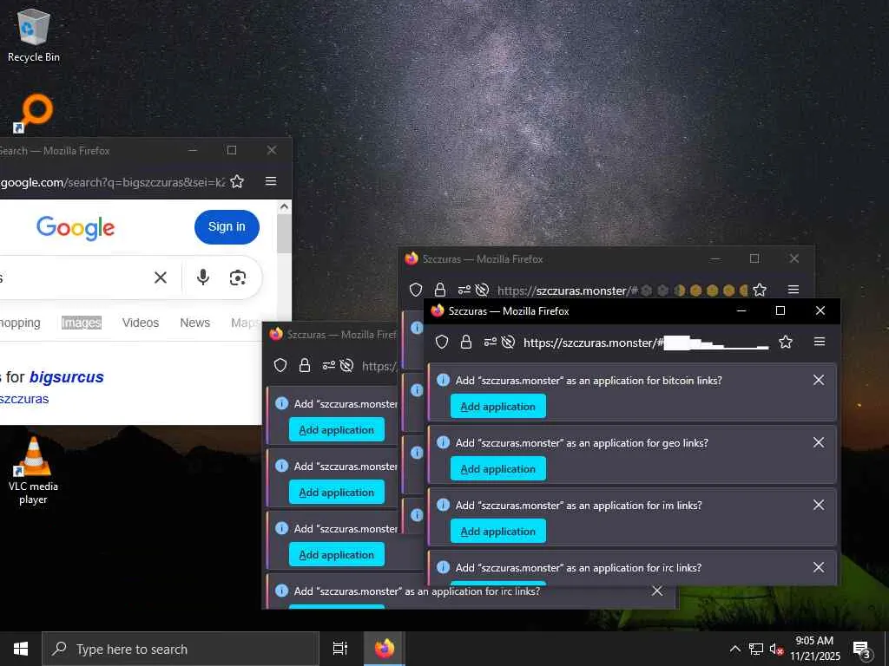Click third Add application in left Szczuras window
This screenshot has width=889, height=666.
tap(337, 554)
